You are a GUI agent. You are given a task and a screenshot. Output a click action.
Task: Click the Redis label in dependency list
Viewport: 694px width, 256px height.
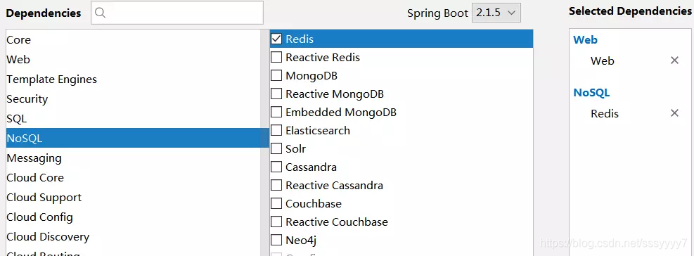click(300, 39)
